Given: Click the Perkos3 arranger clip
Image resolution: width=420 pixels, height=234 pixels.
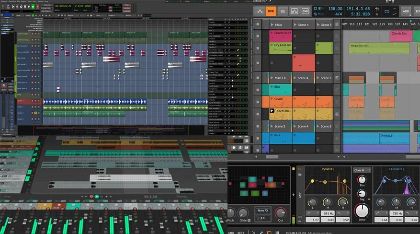Looking at the screenshot, I should click(x=395, y=138).
